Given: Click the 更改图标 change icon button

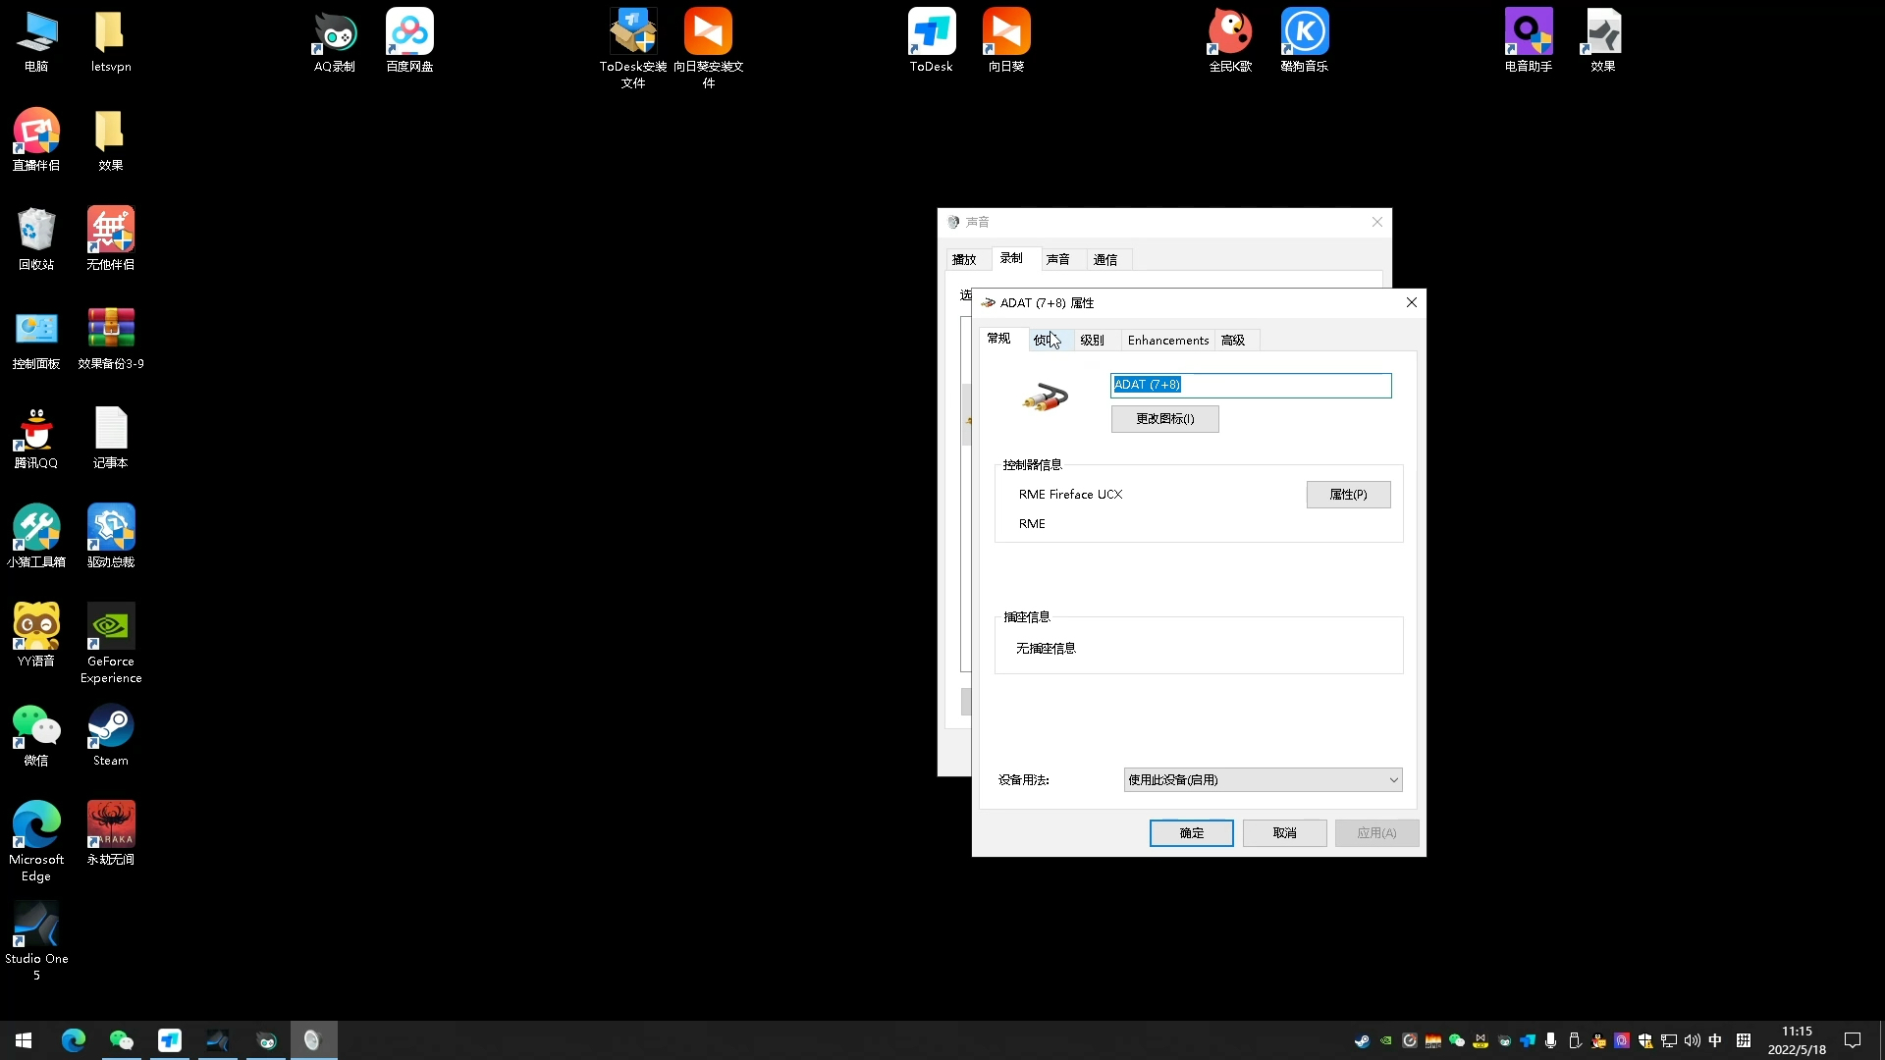Looking at the screenshot, I should pyautogui.click(x=1164, y=419).
